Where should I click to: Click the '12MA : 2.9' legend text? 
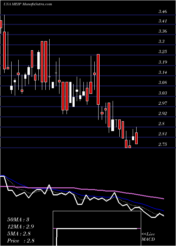(20, 227)
